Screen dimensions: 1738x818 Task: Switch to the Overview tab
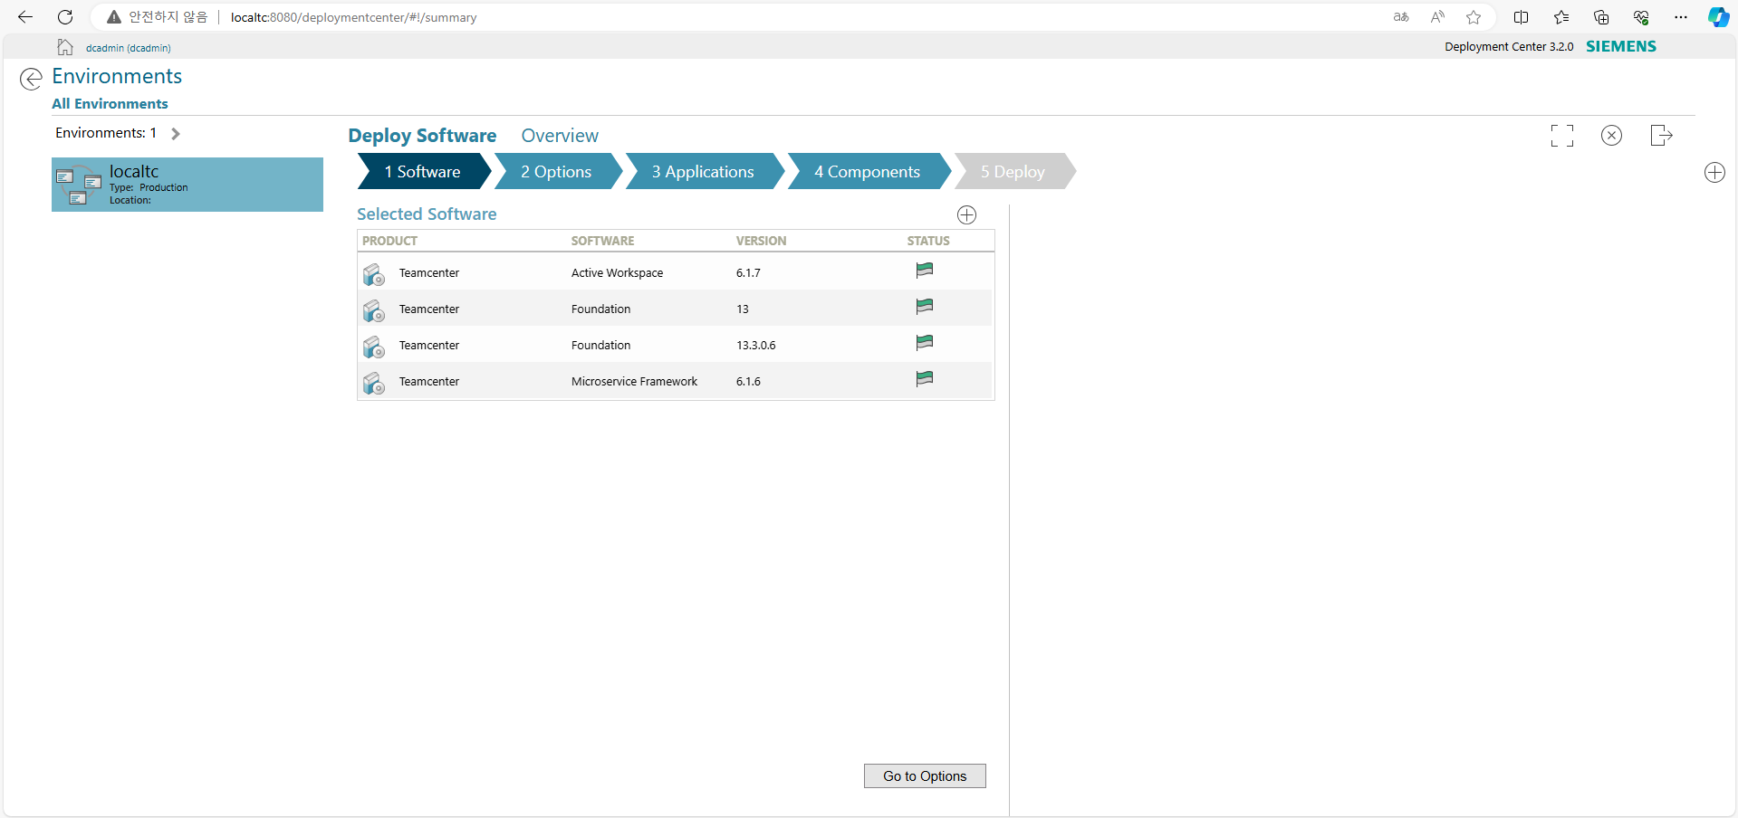pos(560,136)
